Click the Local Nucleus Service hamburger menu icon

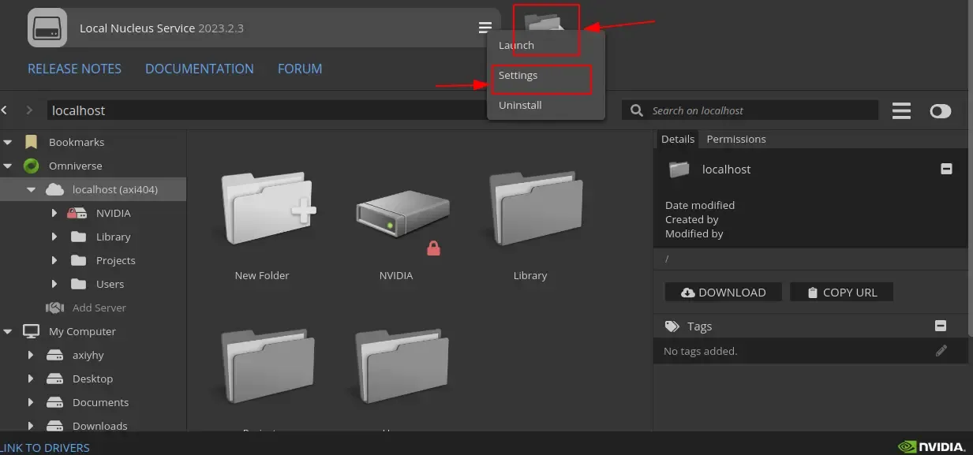[x=485, y=28]
